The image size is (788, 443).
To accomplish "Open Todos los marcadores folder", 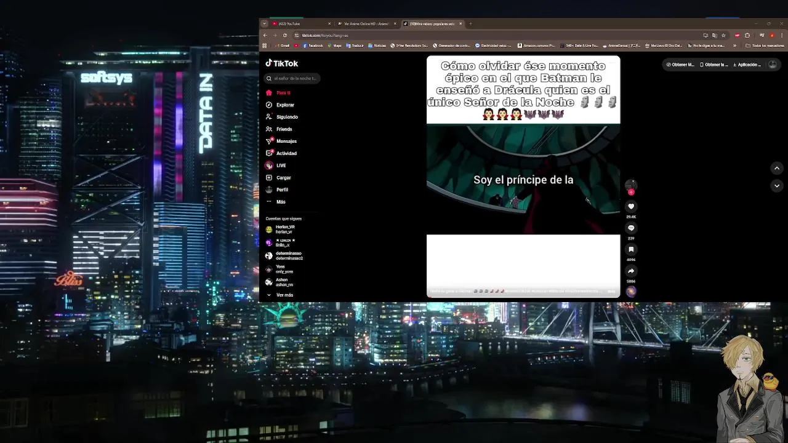I will click(765, 46).
